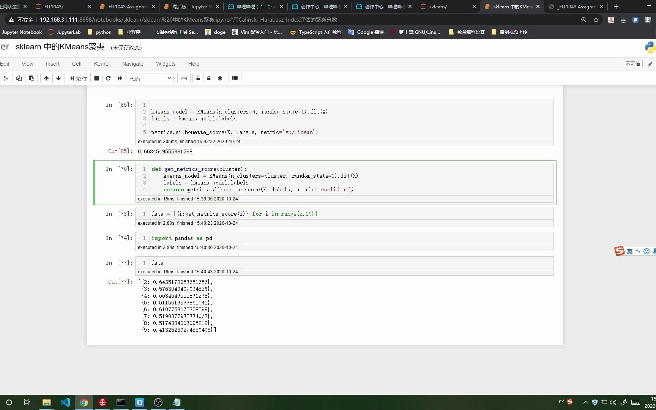Restart the kernel icon
This screenshot has width=656, height=410.
point(108,78)
